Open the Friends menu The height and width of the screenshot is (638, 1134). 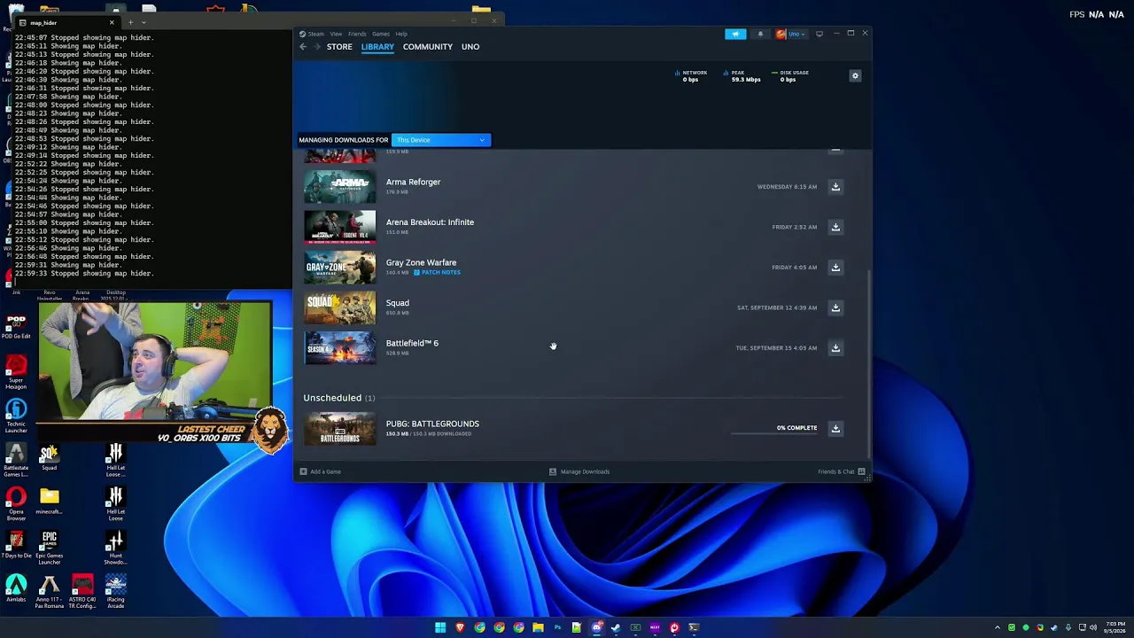pyautogui.click(x=357, y=34)
